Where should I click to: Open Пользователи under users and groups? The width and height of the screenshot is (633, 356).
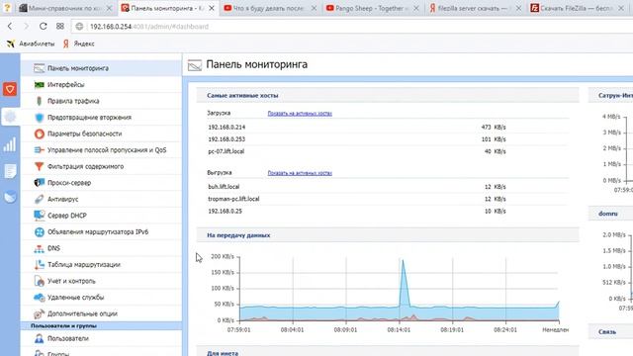[101, 338]
